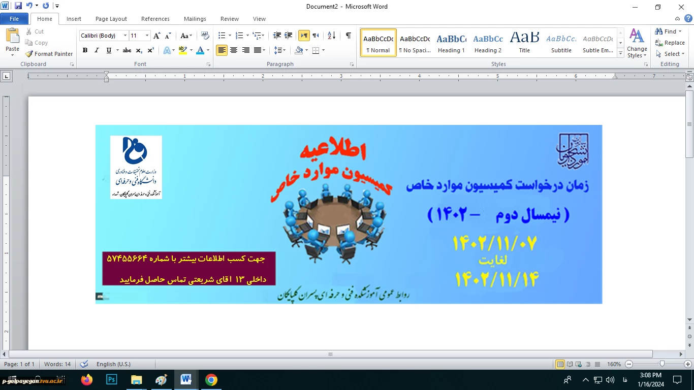694x390 pixels.
Task: Click the proofing check icon in status bar
Action: tap(84, 364)
